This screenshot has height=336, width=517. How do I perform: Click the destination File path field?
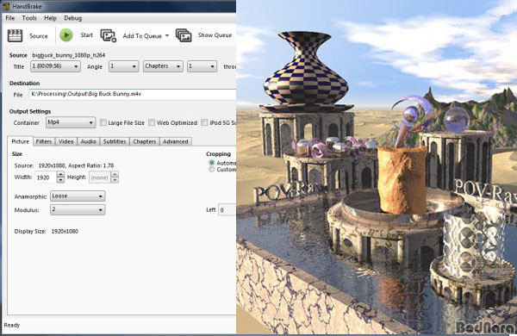click(x=133, y=94)
